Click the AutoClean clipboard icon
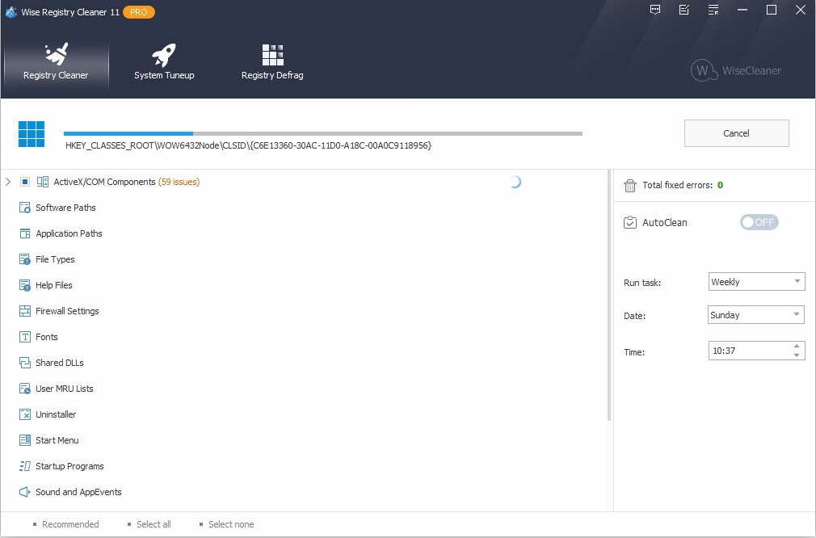The height and width of the screenshot is (538, 816). tap(629, 223)
